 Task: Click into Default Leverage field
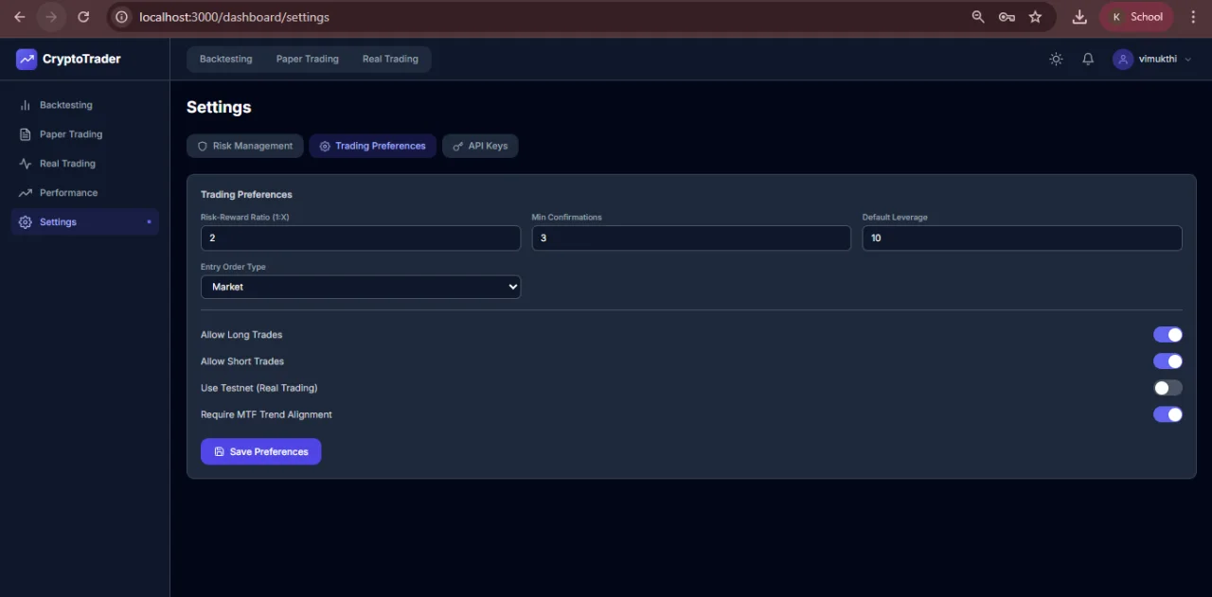pyautogui.click(x=1022, y=238)
